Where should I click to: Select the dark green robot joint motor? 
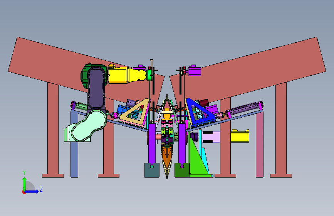[x=84, y=76]
